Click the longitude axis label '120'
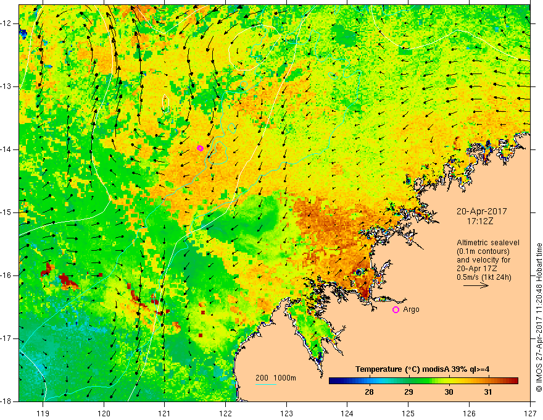The width and height of the screenshot is (543, 420). click(x=104, y=413)
